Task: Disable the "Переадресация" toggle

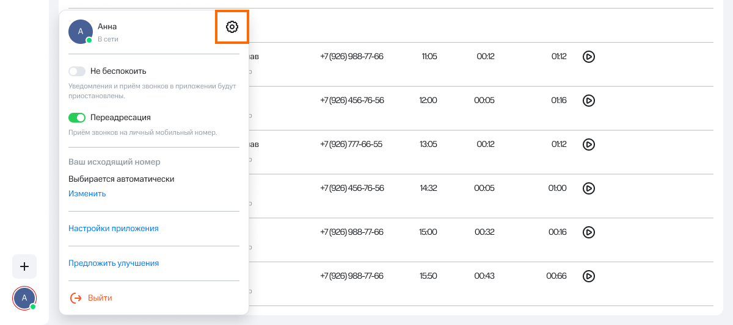Action: point(77,118)
